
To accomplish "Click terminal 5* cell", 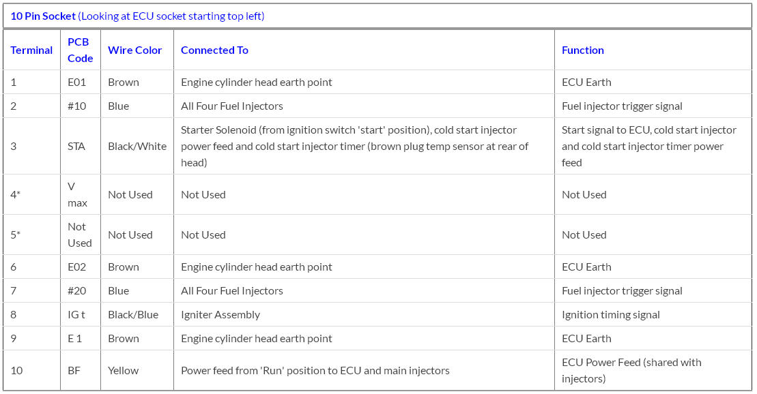I will [x=16, y=234].
